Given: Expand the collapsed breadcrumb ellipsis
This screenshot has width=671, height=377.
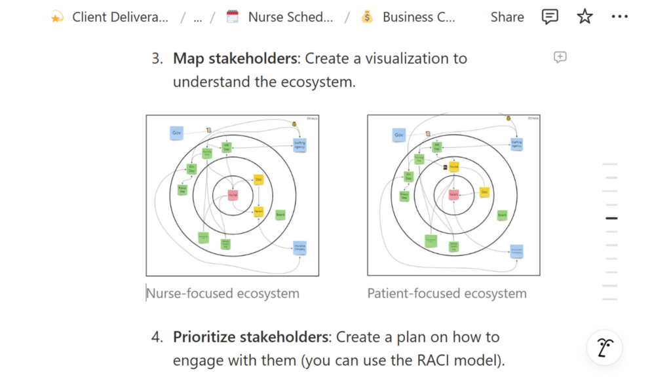Looking at the screenshot, I should coord(197,17).
